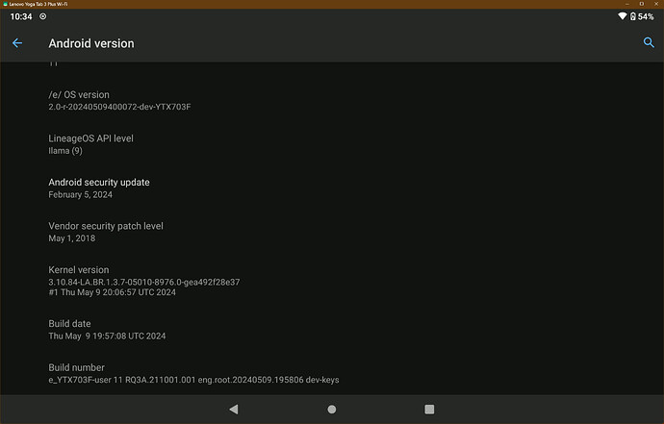The image size is (664, 424).
Task: Open search with the magnifier icon
Action: pos(649,42)
